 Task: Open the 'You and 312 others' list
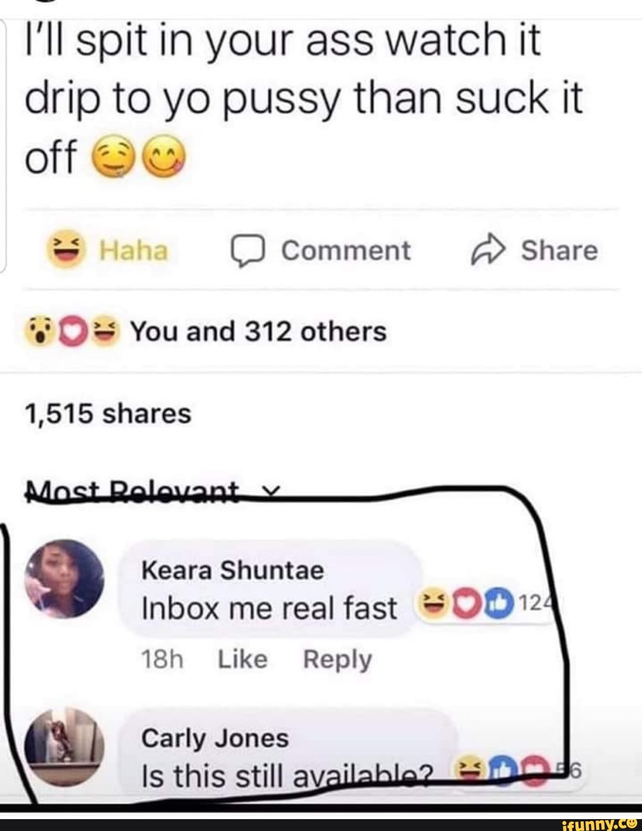pyautogui.click(x=258, y=332)
